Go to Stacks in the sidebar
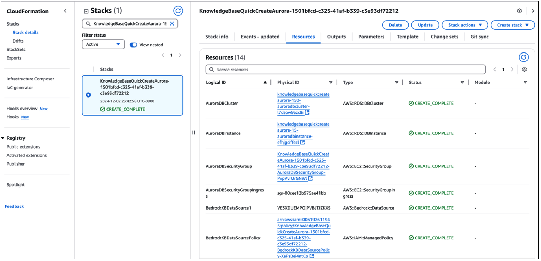This screenshot has height=261, width=541. (13, 24)
